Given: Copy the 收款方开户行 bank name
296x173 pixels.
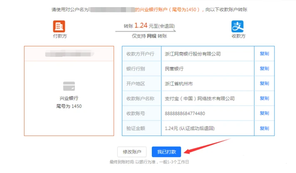Looking at the screenshot, I should (264, 54).
